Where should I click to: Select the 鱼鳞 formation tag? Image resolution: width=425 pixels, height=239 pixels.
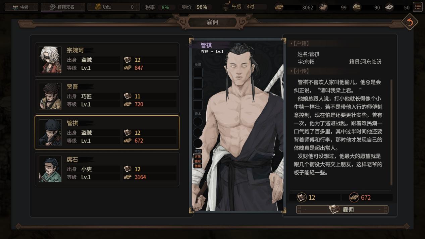coord(198,166)
